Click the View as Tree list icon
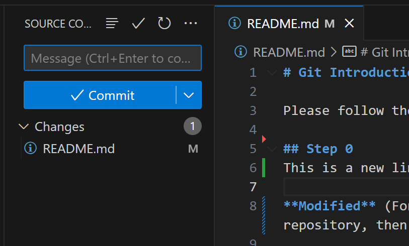 click(x=112, y=23)
